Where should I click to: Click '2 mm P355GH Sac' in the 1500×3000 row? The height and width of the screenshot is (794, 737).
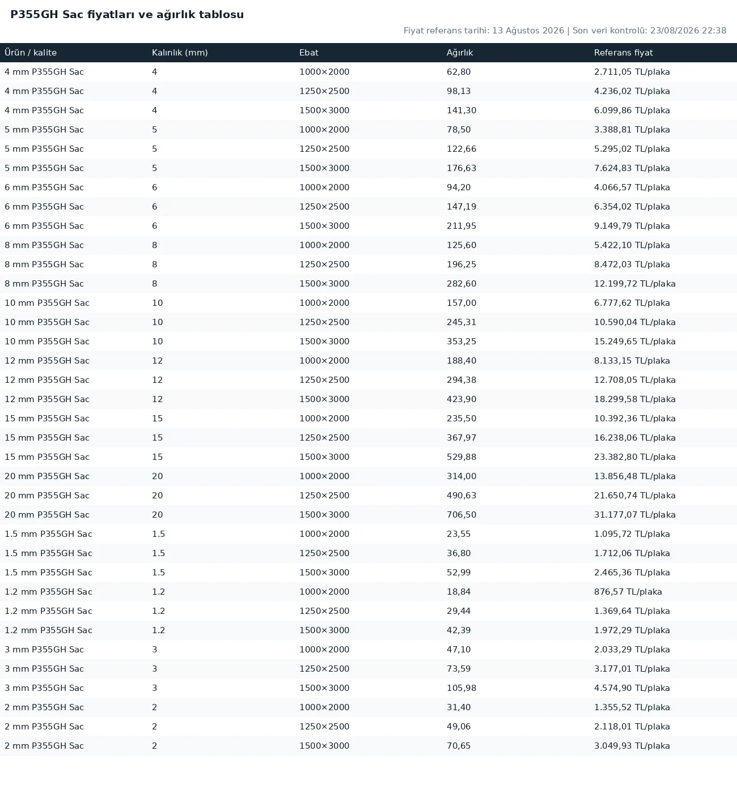(x=44, y=746)
